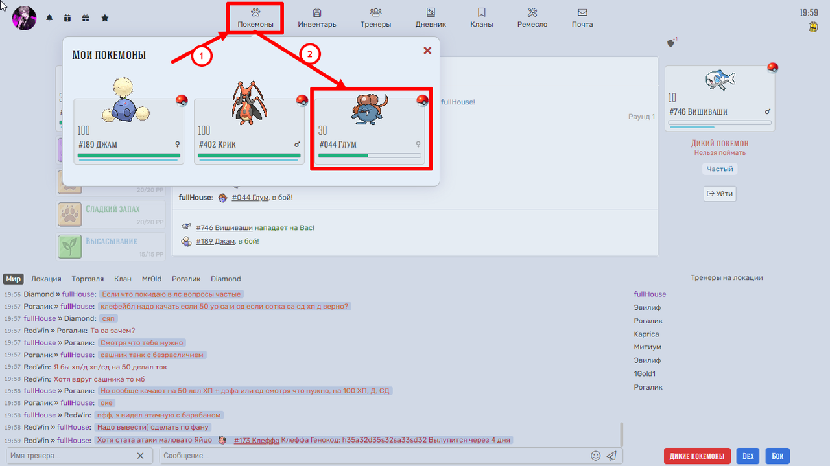
Task: Click the pokeball icon on Крик card
Action: [x=302, y=100]
